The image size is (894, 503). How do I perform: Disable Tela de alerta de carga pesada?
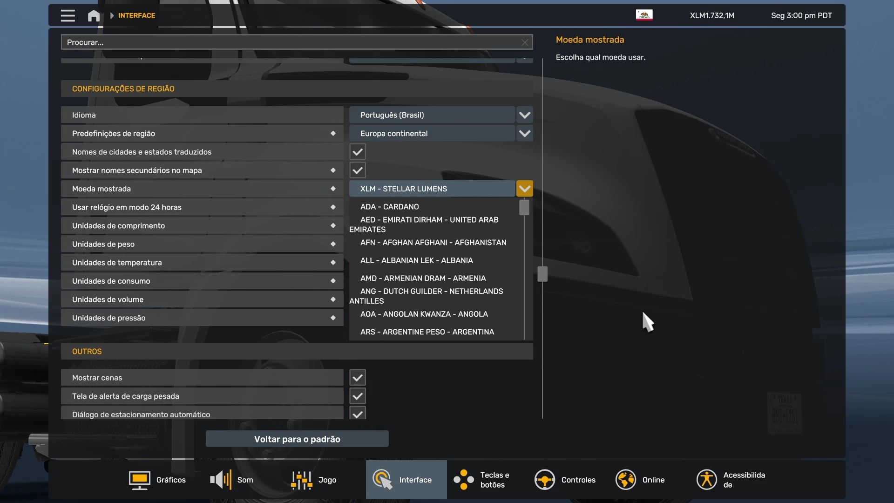click(357, 396)
